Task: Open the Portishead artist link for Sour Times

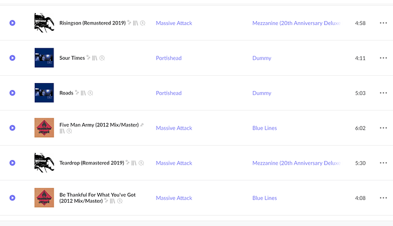Action: coord(169,58)
